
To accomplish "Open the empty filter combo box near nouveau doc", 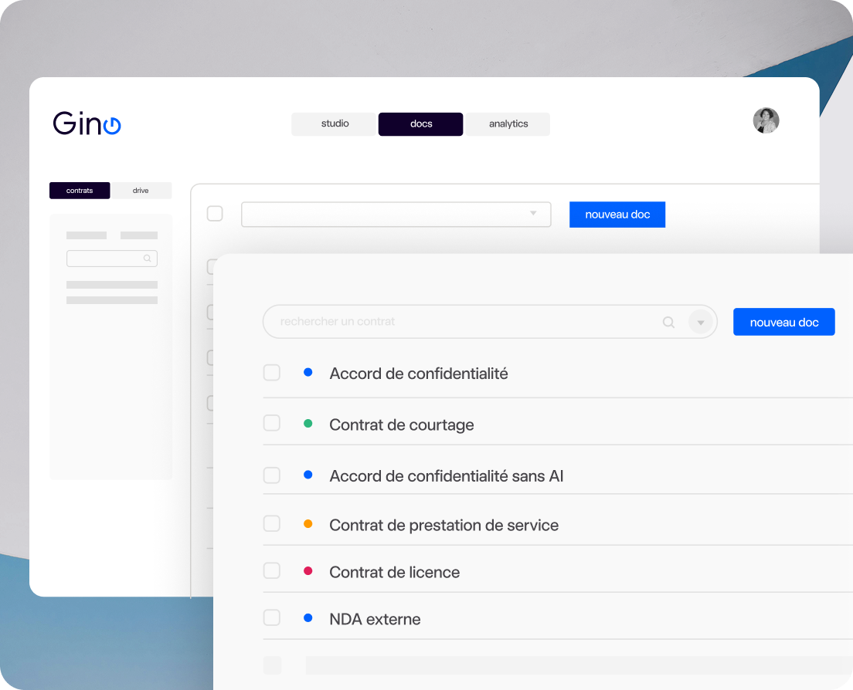I will click(x=396, y=214).
